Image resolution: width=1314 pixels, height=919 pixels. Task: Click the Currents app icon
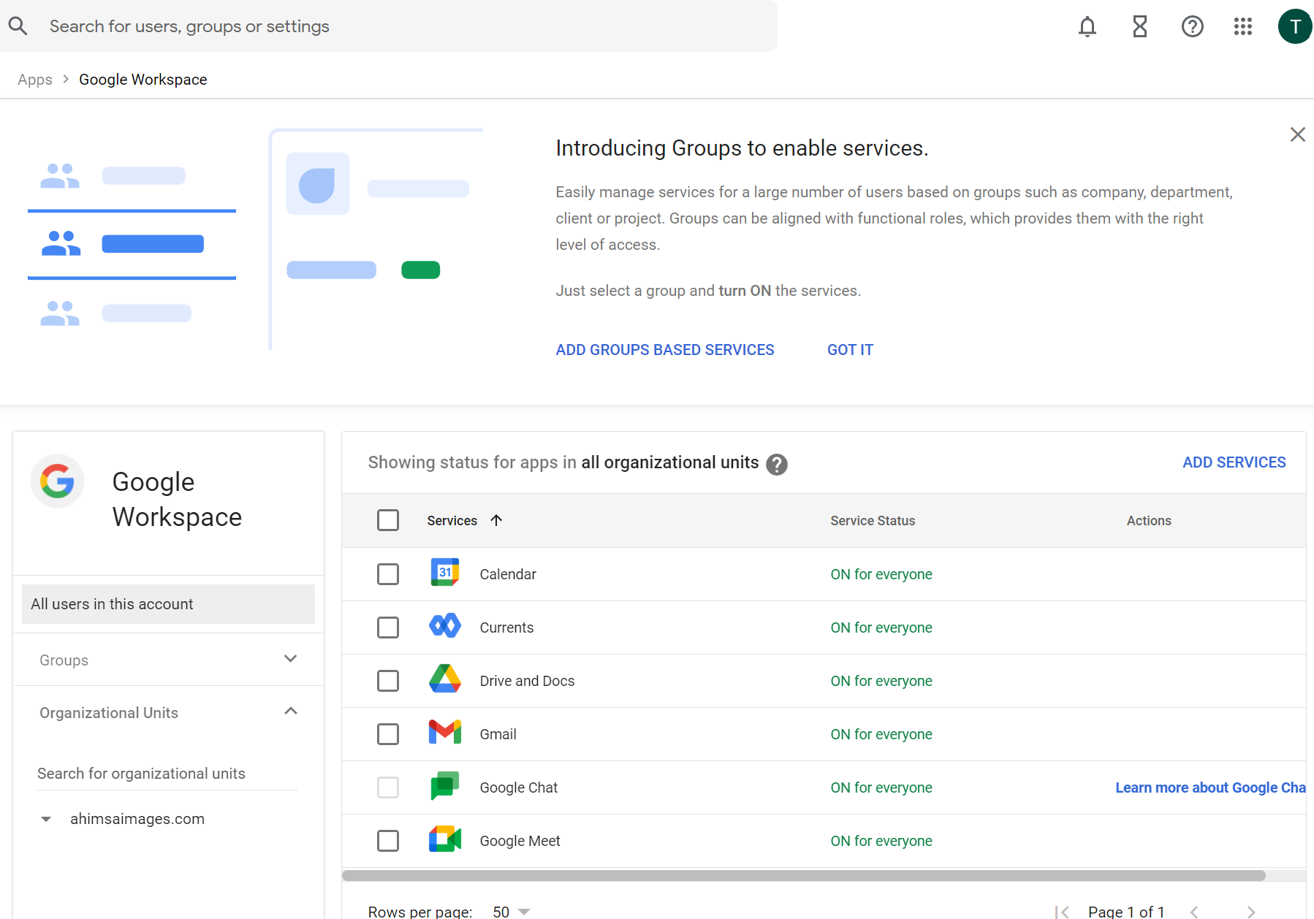[x=445, y=626]
